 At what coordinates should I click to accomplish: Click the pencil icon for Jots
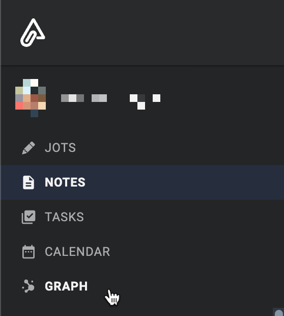[29, 148]
